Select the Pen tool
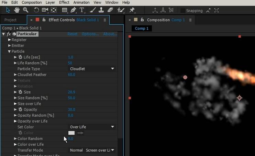 (74, 10)
